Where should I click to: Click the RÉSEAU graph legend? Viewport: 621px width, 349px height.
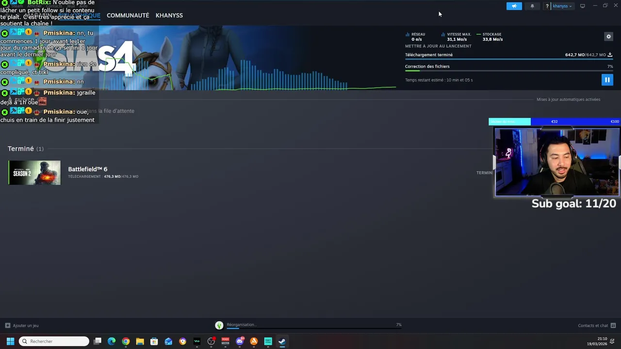[x=415, y=37]
